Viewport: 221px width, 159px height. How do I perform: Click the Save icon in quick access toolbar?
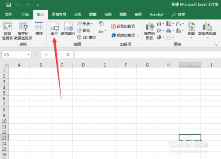point(8,5)
